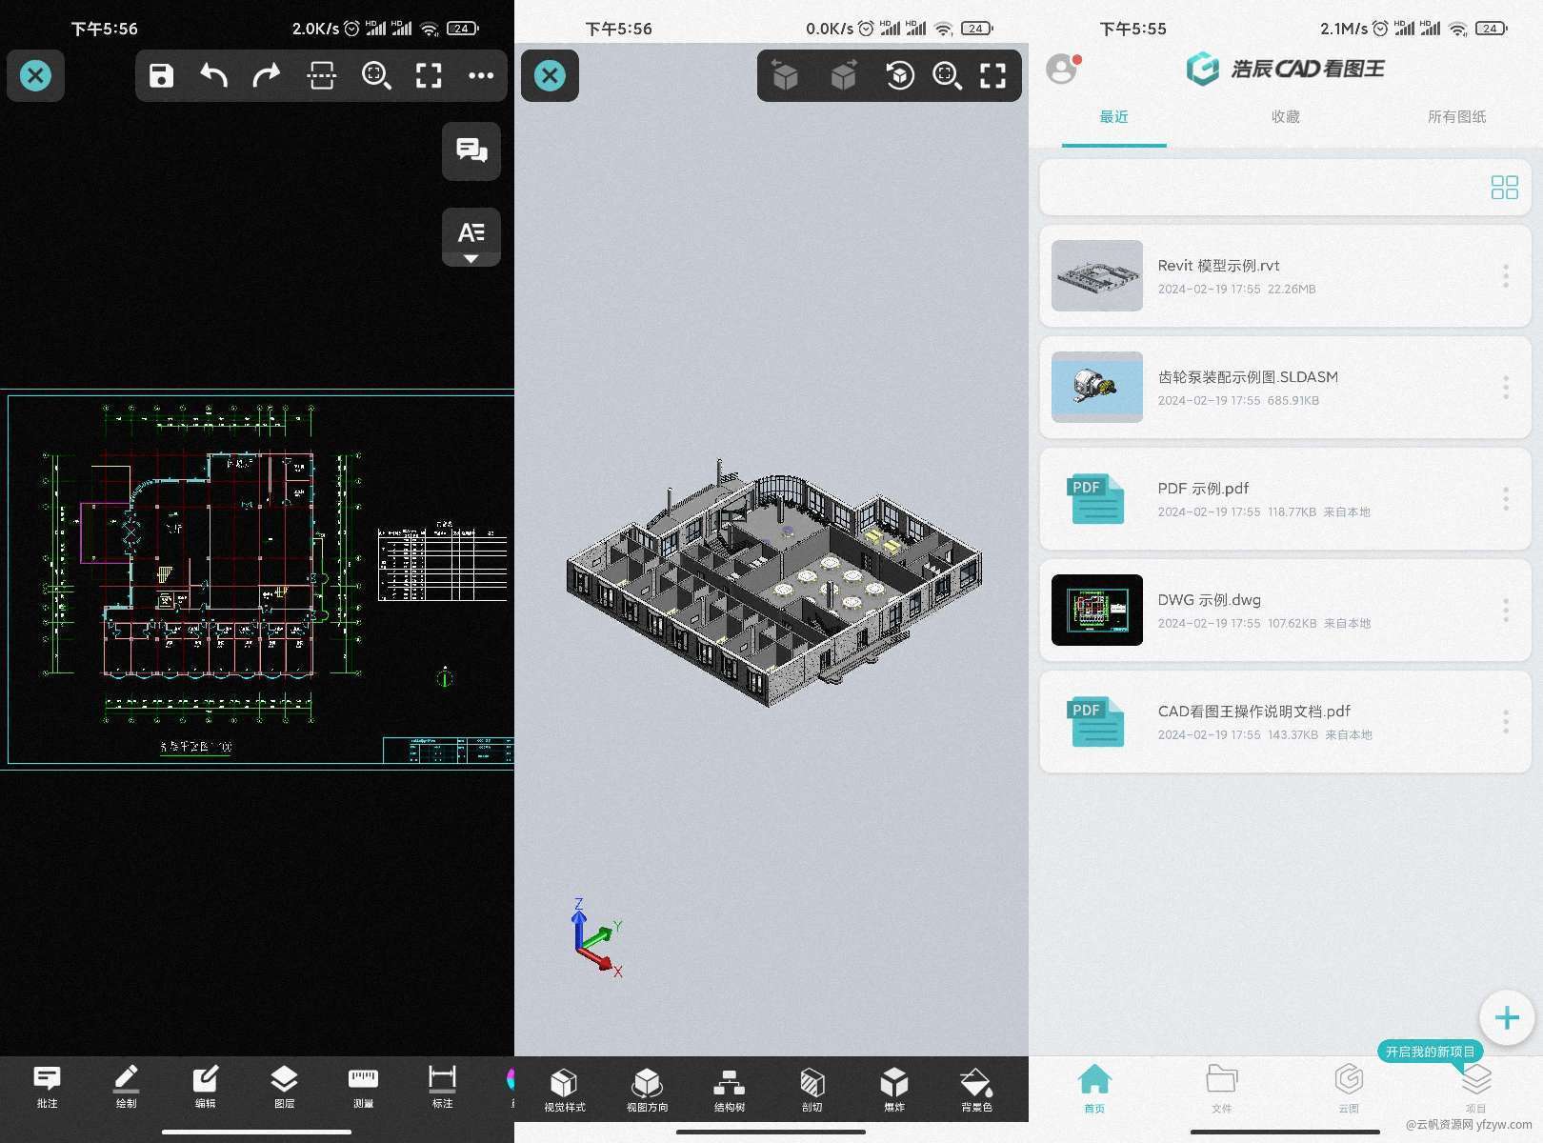Click the PDF icon of CAD看图王操作说明文档.pdf

(1095, 722)
